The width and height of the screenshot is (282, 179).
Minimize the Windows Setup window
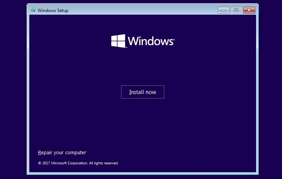[x=223, y=10]
